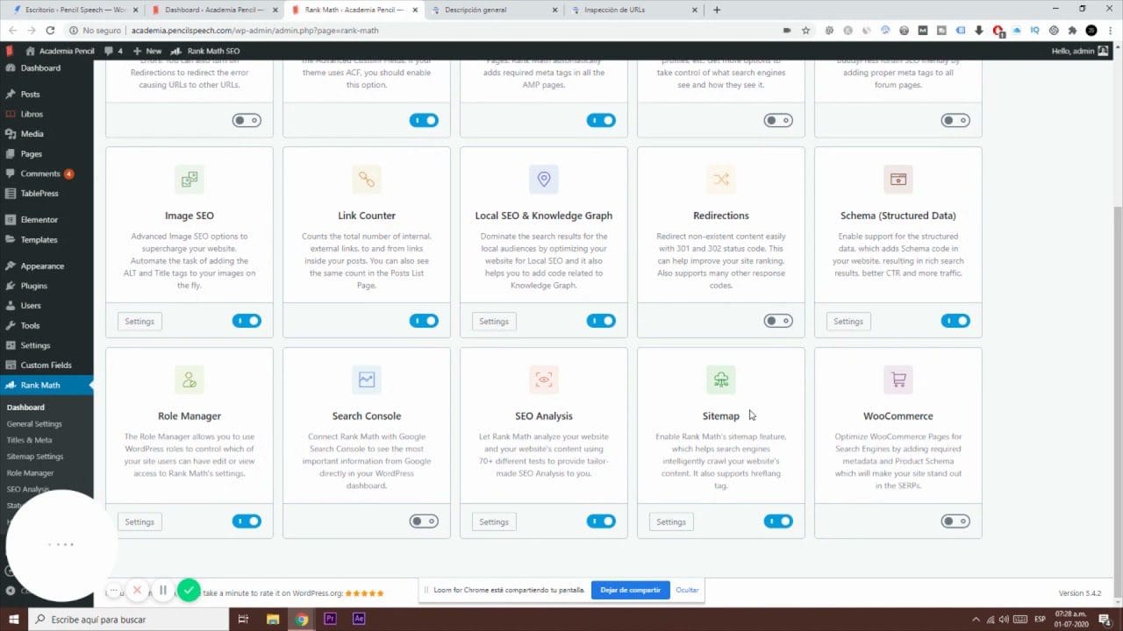Open the Loom more options dots button
Image resolution: width=1123 pixels, height=631 pixels.
(x=113, y=591)
